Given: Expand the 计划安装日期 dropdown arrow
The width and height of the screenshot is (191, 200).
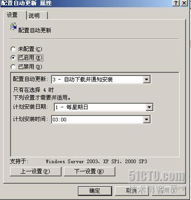Looking at the screenshot, I should pos(149,107).
